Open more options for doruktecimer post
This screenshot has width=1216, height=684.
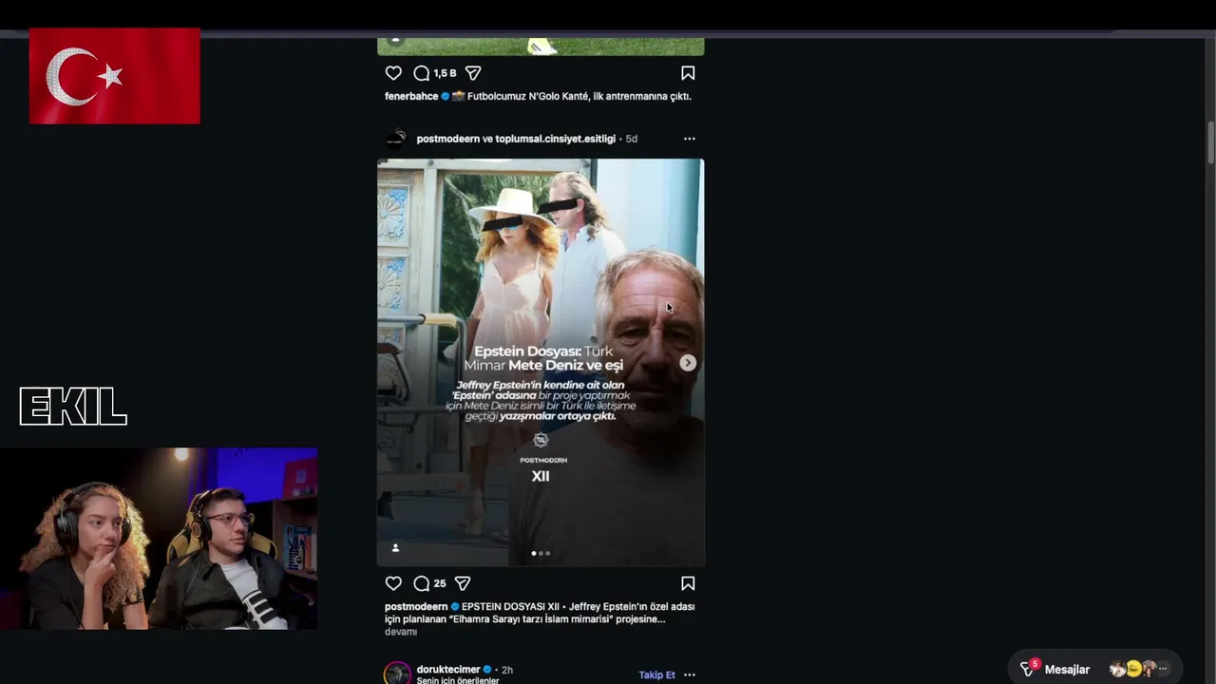(690, 674)
